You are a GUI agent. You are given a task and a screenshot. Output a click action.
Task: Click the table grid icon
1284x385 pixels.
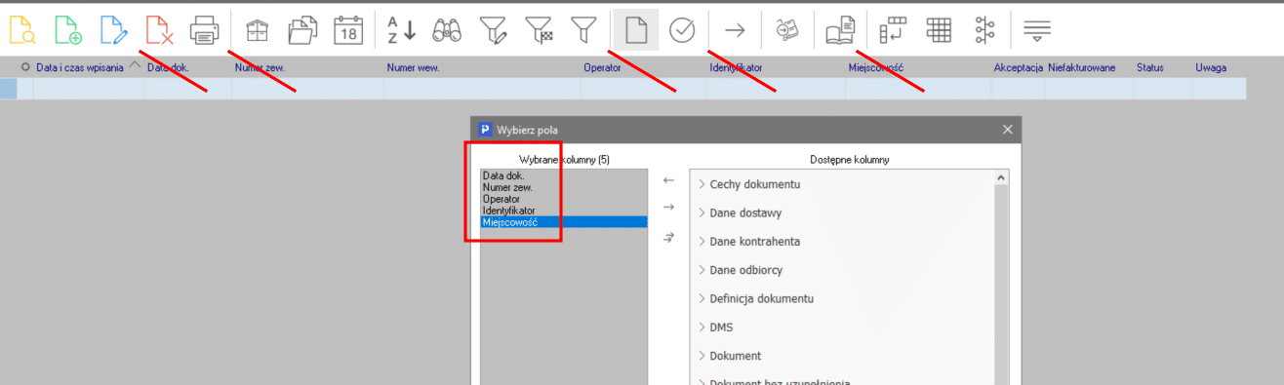[x=938, y=30]
